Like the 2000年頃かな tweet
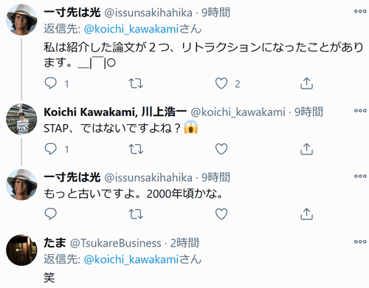The width and height of the screenshot is (369, 288). 221,214
